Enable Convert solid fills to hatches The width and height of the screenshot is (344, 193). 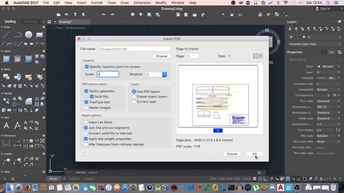coord(86,133)
